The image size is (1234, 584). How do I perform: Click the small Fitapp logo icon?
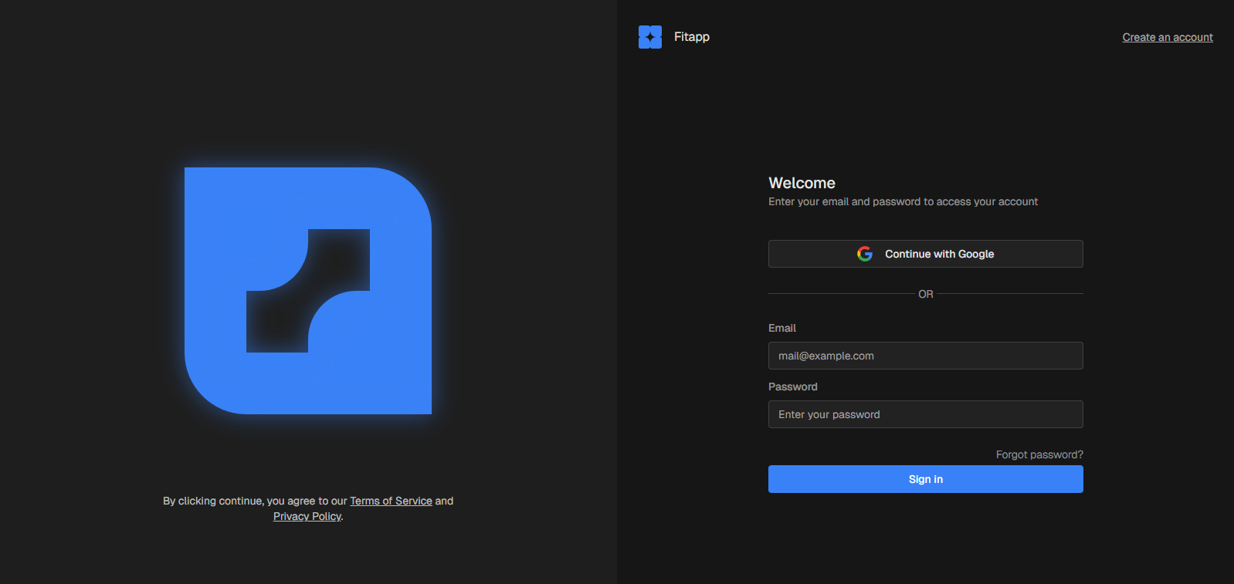tap(649, 37)
